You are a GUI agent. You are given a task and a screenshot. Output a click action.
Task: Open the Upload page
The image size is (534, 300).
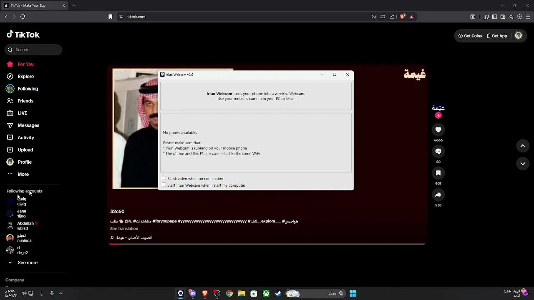coord(20,150)
